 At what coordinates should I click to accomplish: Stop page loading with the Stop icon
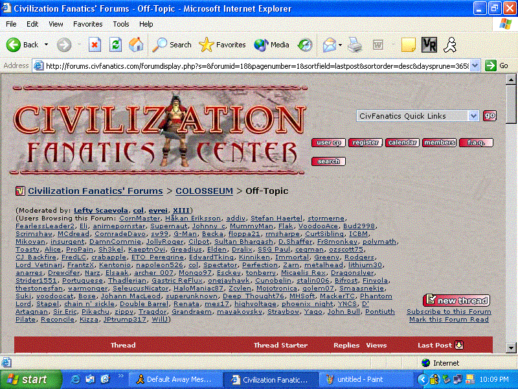(x=95, y=45)
